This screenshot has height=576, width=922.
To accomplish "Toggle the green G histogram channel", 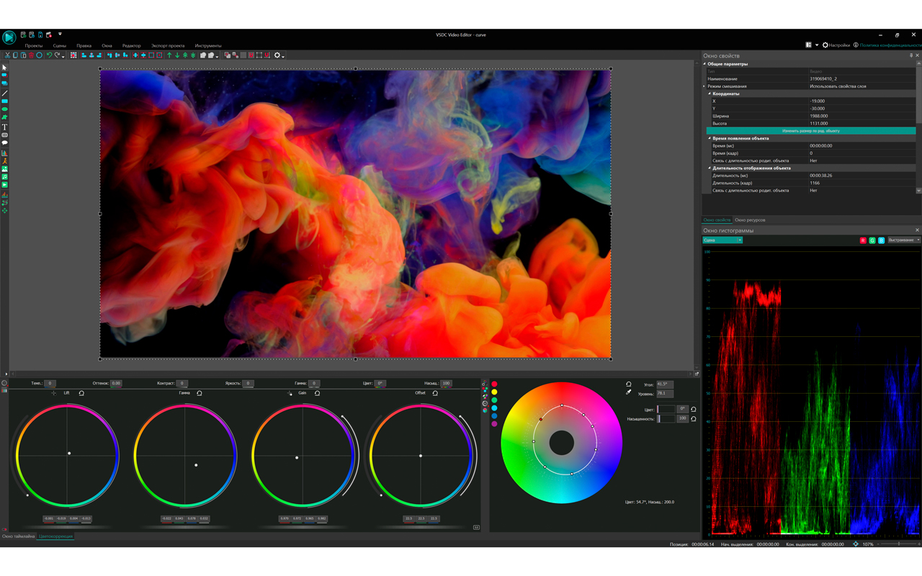I will click(872, 240).
